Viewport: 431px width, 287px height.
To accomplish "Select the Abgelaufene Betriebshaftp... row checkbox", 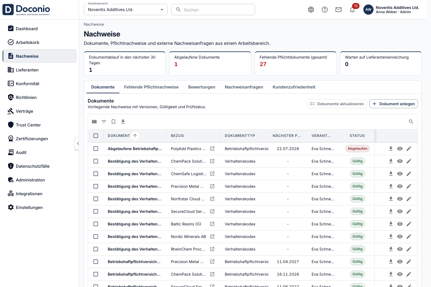I will point(96,149).
